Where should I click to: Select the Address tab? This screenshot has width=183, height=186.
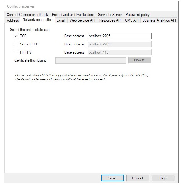[13, 20]
